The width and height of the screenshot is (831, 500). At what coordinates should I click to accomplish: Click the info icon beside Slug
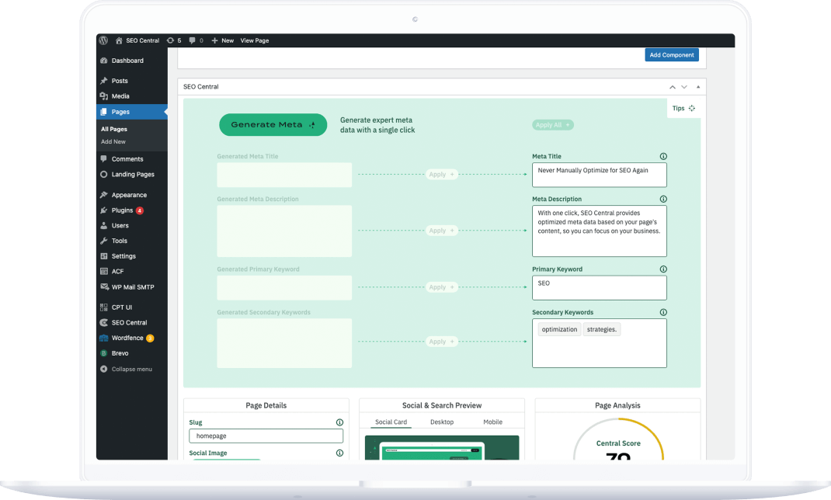[x=339, y=422]
